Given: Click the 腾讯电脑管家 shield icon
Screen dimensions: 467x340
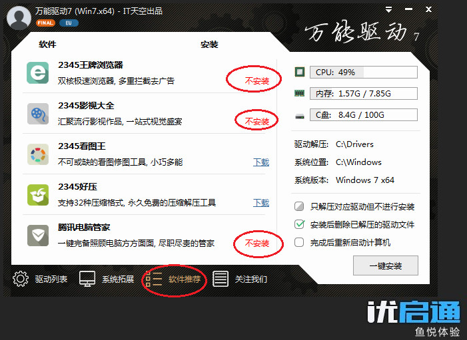Looking at the screenshot, I should pos(38,236).
